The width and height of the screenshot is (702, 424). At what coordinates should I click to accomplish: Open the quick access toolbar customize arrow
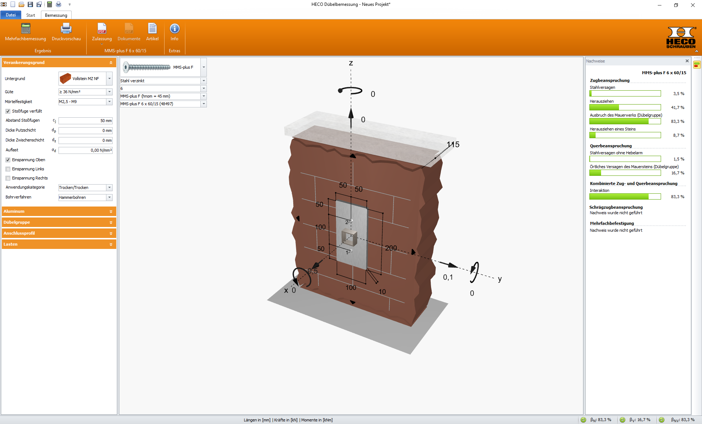pos(69,4)
